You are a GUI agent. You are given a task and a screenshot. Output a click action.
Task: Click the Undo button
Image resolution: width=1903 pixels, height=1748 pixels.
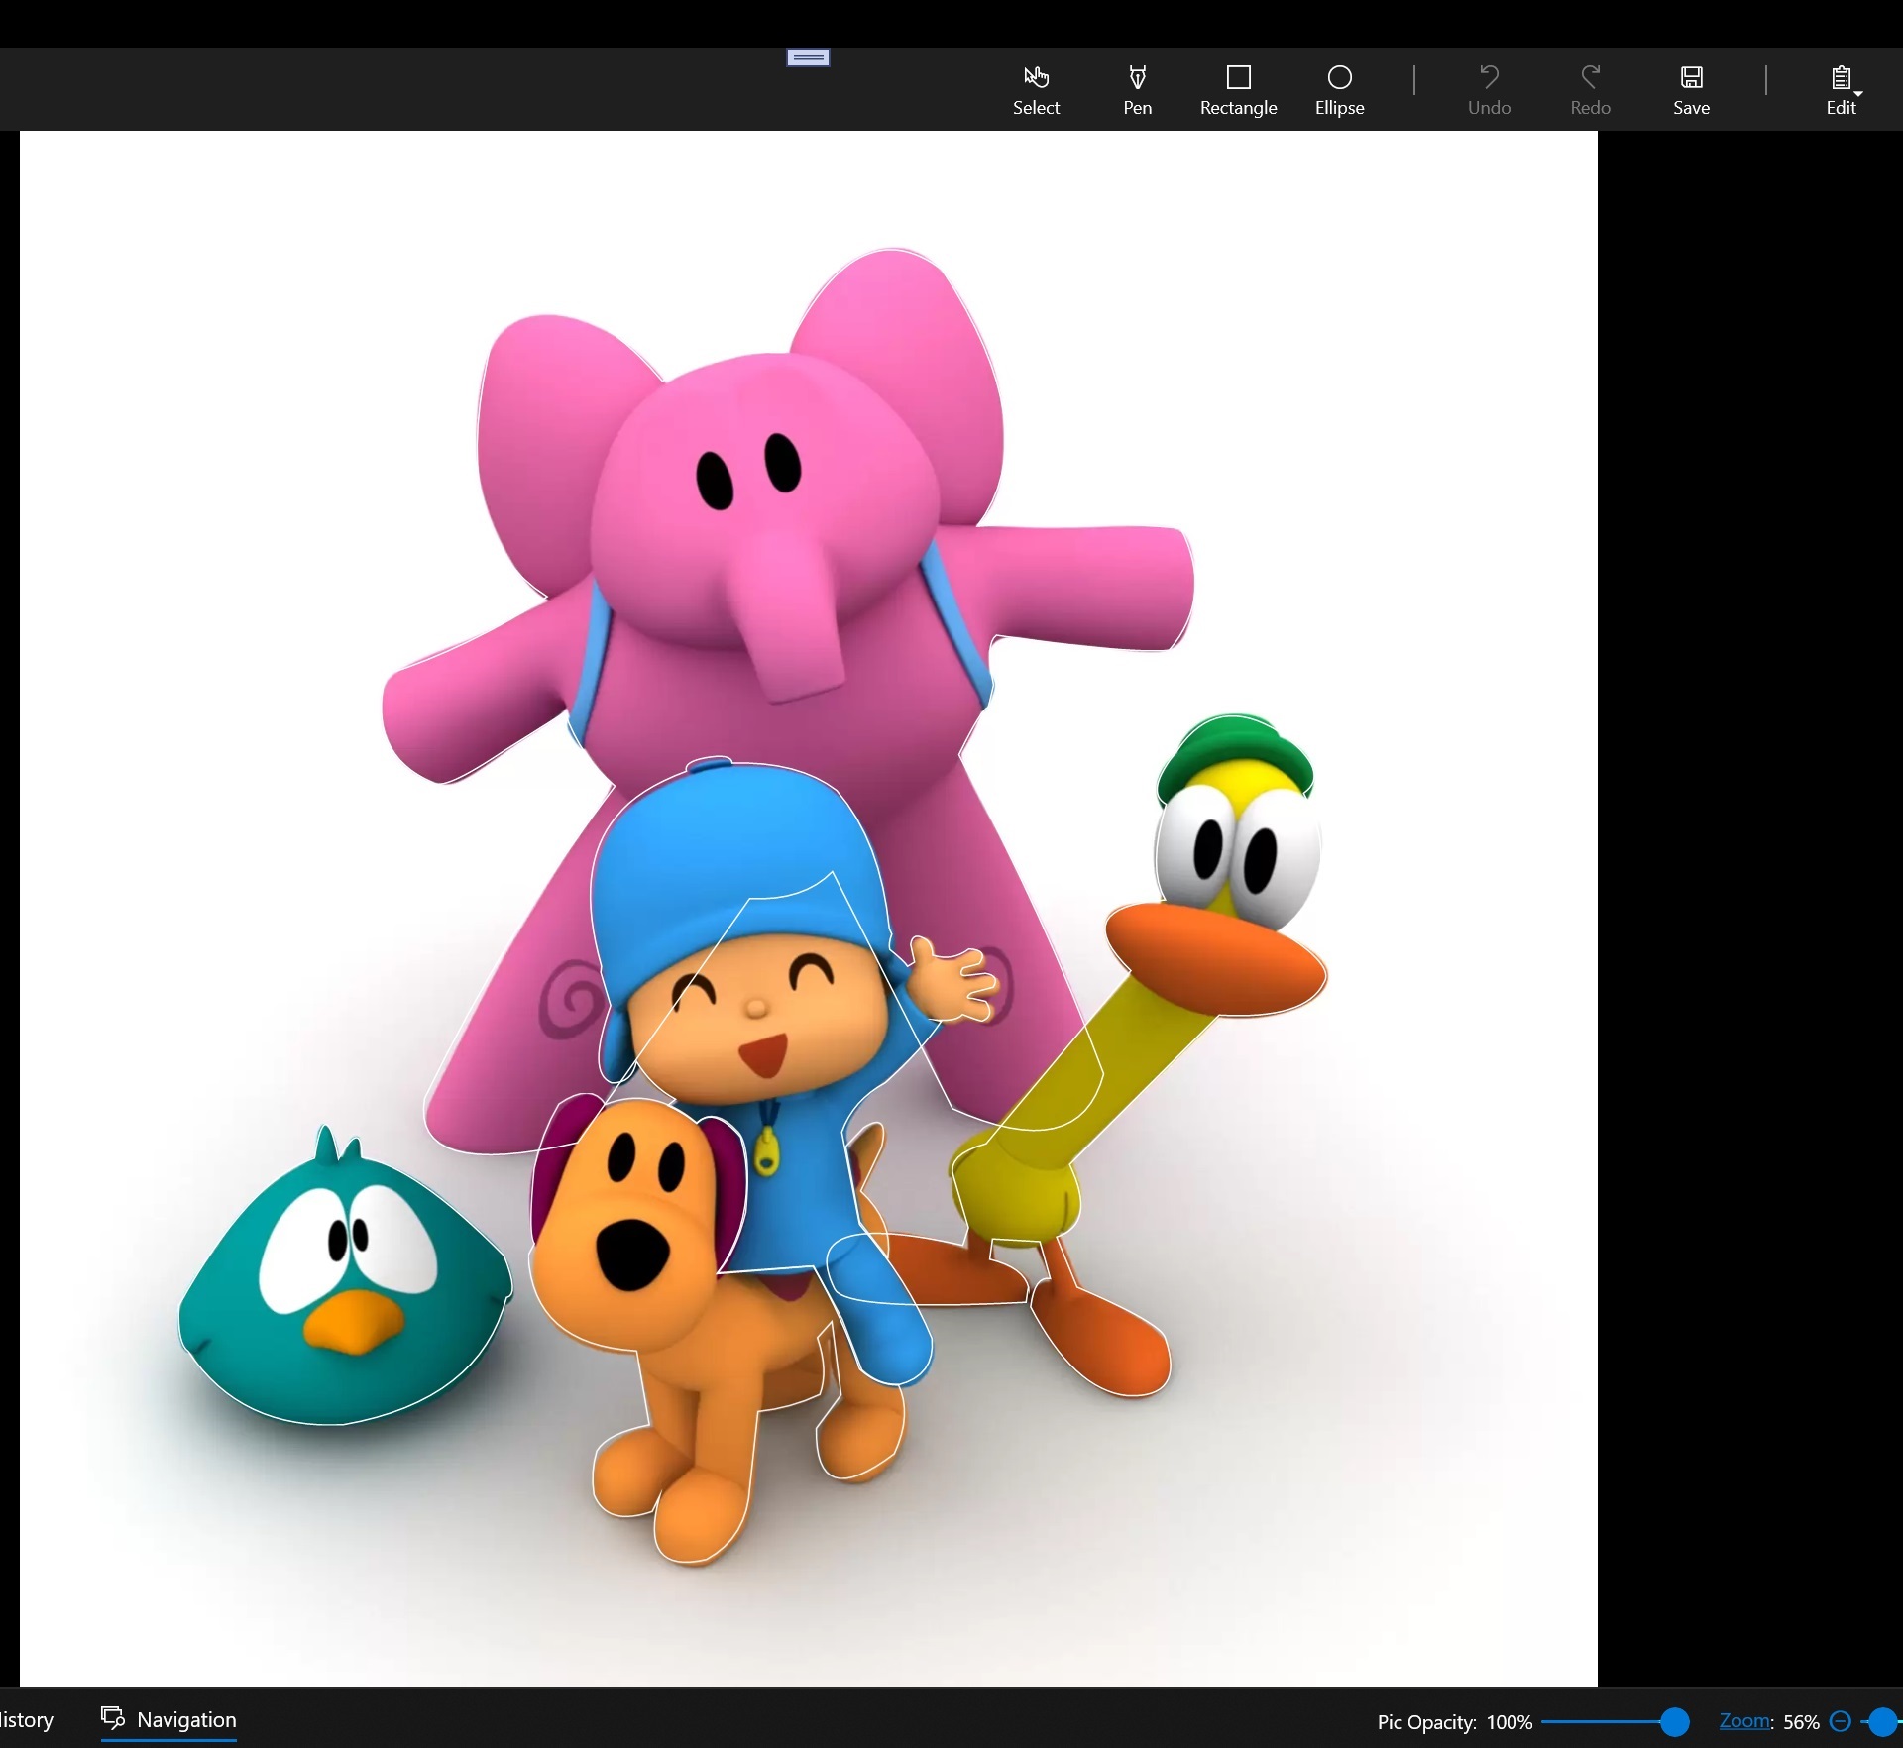(1489, 90)
